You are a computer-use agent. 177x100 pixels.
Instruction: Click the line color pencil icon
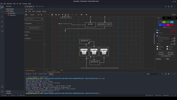click(x=66, y=15)
